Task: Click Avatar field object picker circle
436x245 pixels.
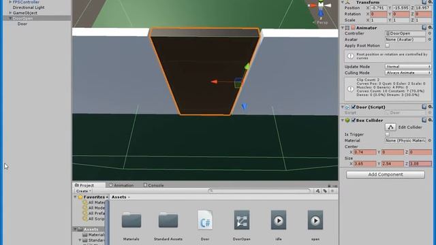Action: [430, 39]
